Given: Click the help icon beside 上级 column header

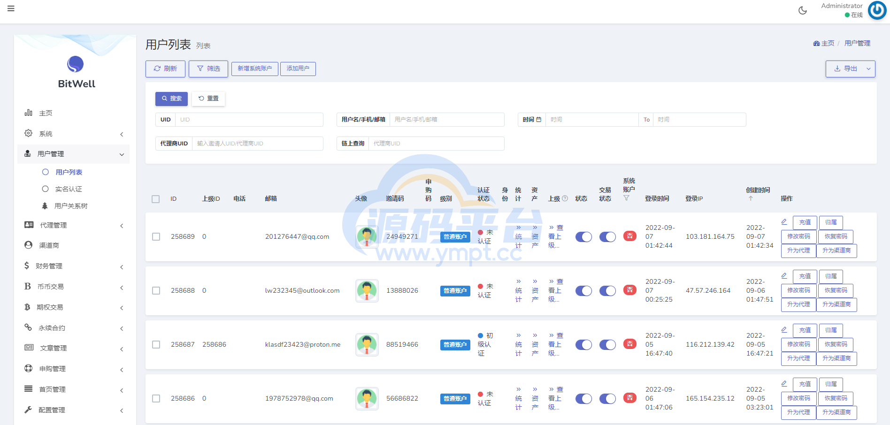Looking at the screenshot, I should point(565,198).
